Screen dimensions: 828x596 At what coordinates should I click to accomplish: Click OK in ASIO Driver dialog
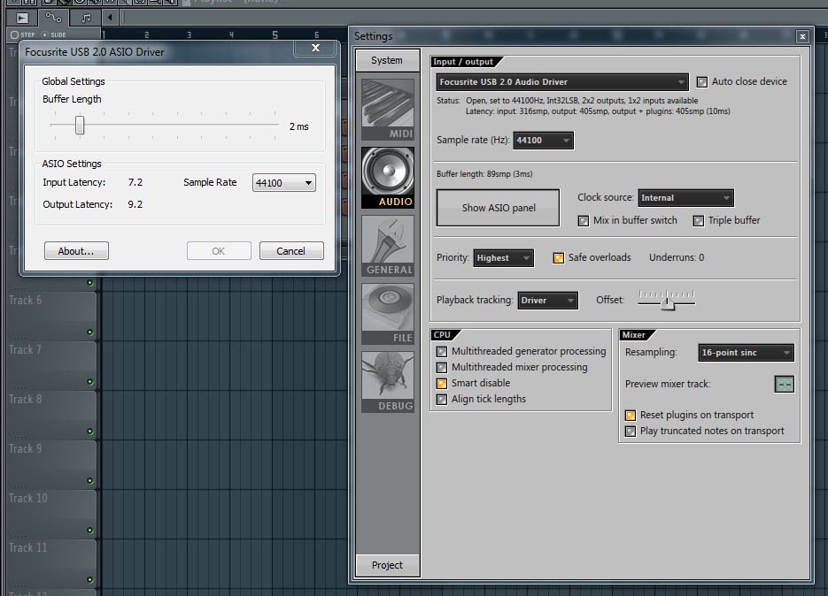pos(219,251)
